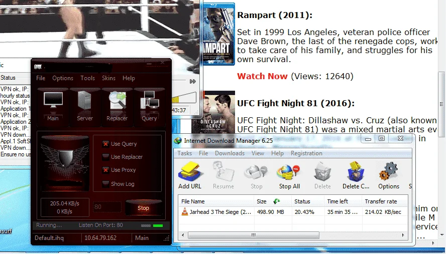Click the 498.90 MB size cell
The width and height of the screenshot is (446, 254).
tap(270, 212)
